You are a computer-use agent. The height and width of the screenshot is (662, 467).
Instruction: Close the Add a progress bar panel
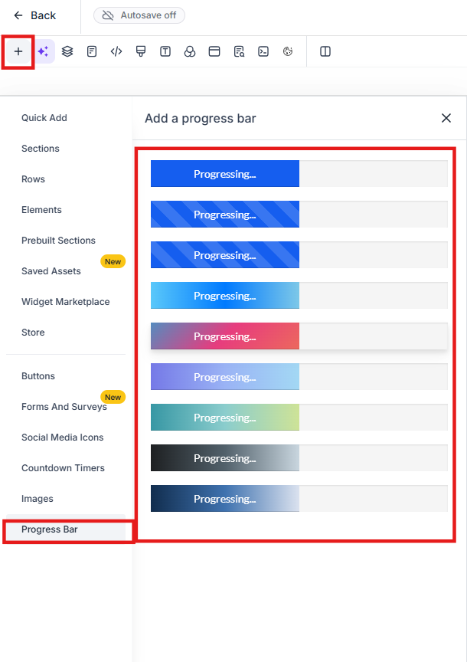click(446, 118)
